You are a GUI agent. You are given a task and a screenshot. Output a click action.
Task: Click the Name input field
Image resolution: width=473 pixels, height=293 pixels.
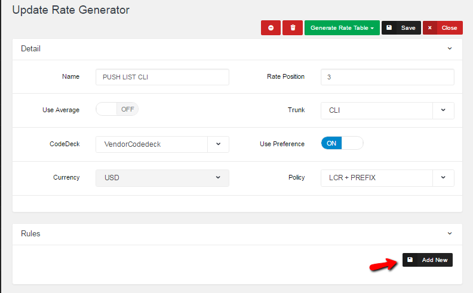tap(162, 77)
